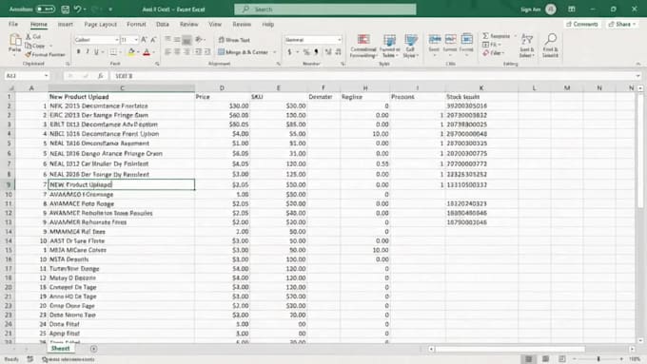Click the Copy button in Clipboard group
This screenshot has height=364, width=647.
tap(35, 46)
